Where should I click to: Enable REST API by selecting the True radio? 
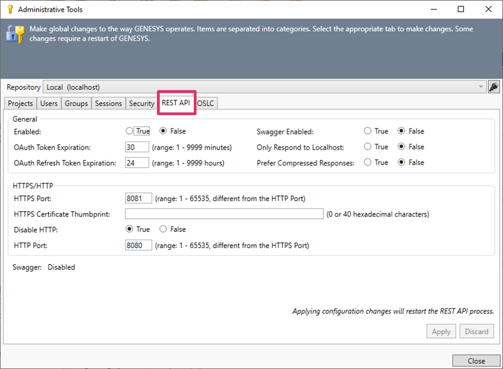click(x=129, y=131)
